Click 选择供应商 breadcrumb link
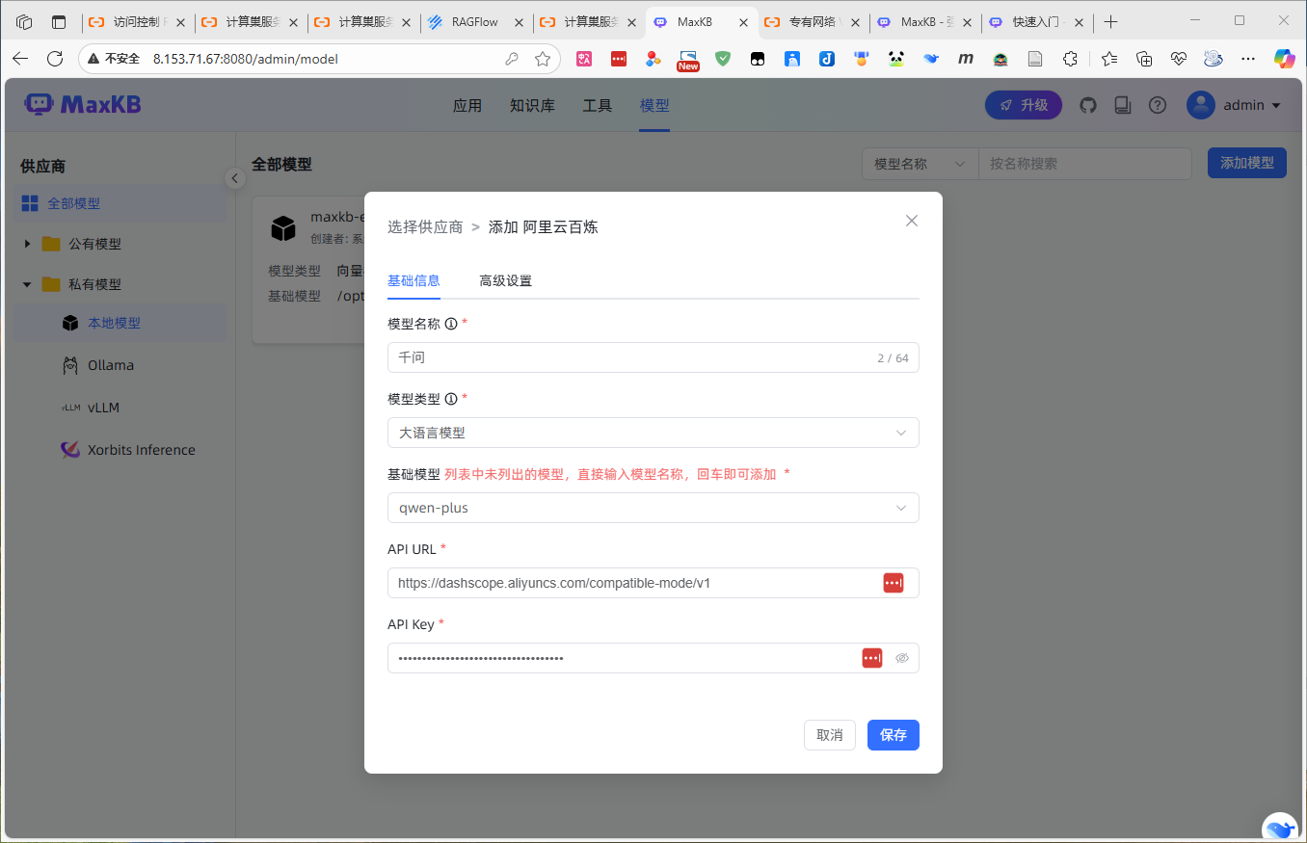The width and height of the screenshot is (1307, 843). 425,227
